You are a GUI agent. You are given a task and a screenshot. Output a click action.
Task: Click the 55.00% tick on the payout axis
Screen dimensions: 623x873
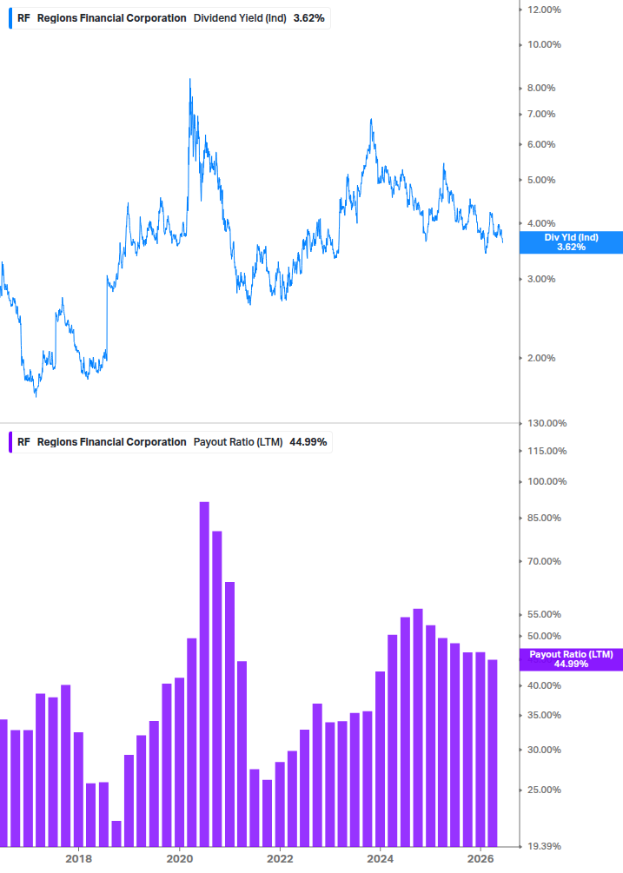pos(544,614)
